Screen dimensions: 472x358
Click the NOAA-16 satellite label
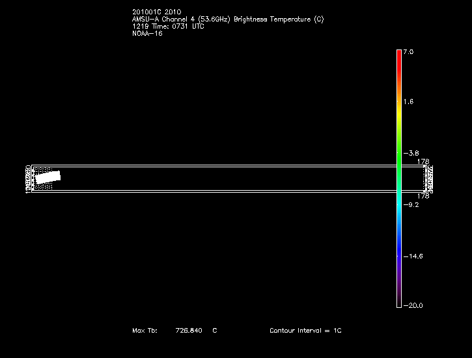[147, 33]
